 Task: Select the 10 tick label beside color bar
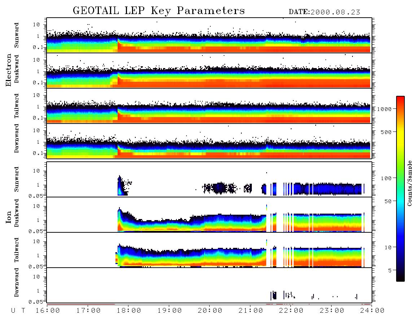tap(388, 247)
